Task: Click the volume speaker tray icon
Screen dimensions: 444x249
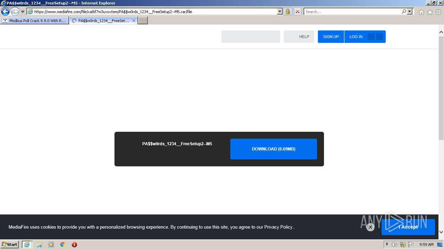Action: (394, 245)
